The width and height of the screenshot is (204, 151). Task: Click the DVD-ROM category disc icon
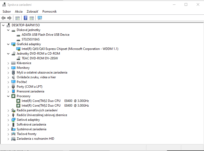pyautogui.click(x=13, y=54)
